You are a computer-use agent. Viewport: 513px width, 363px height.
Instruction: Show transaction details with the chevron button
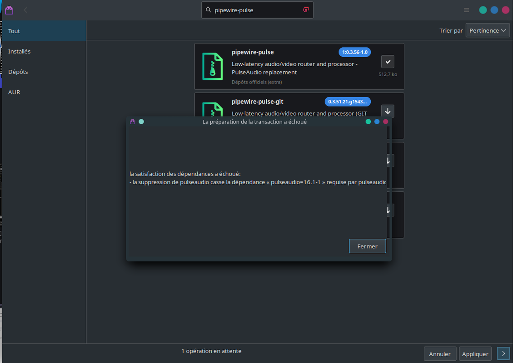coord(503,353)
